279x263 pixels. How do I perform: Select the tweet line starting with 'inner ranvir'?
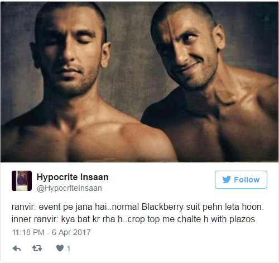point(133,219)
